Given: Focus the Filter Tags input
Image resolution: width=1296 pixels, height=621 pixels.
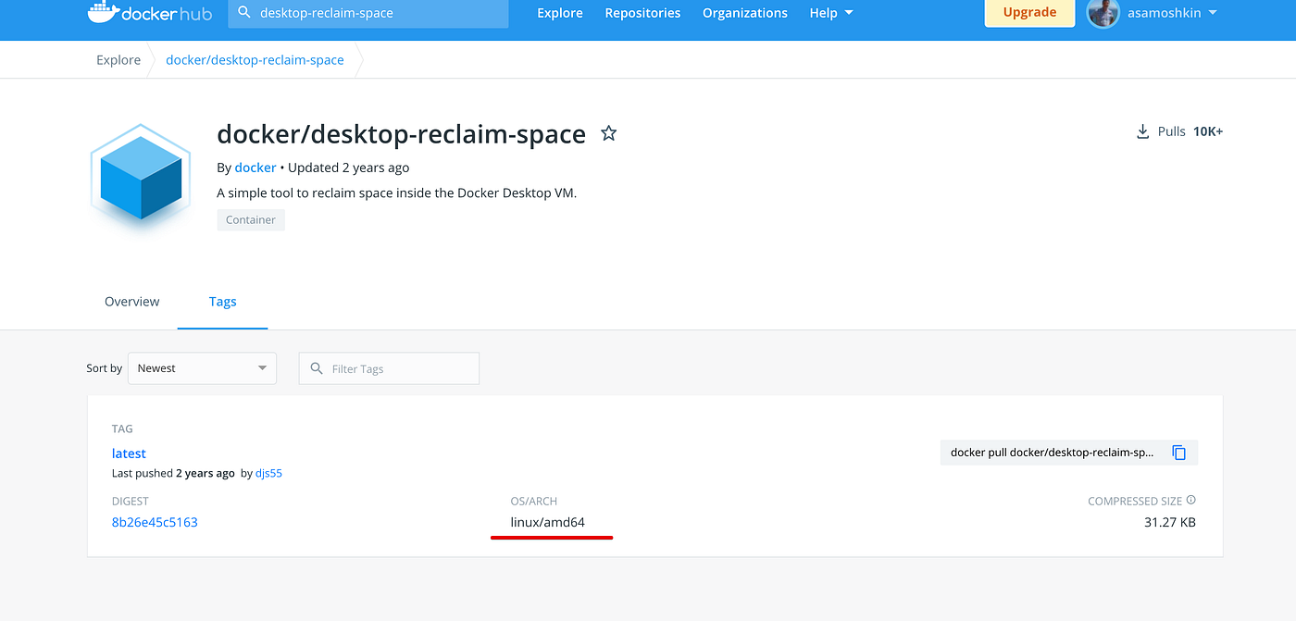Looking at the screenshot, I should [x=389, y=368].
